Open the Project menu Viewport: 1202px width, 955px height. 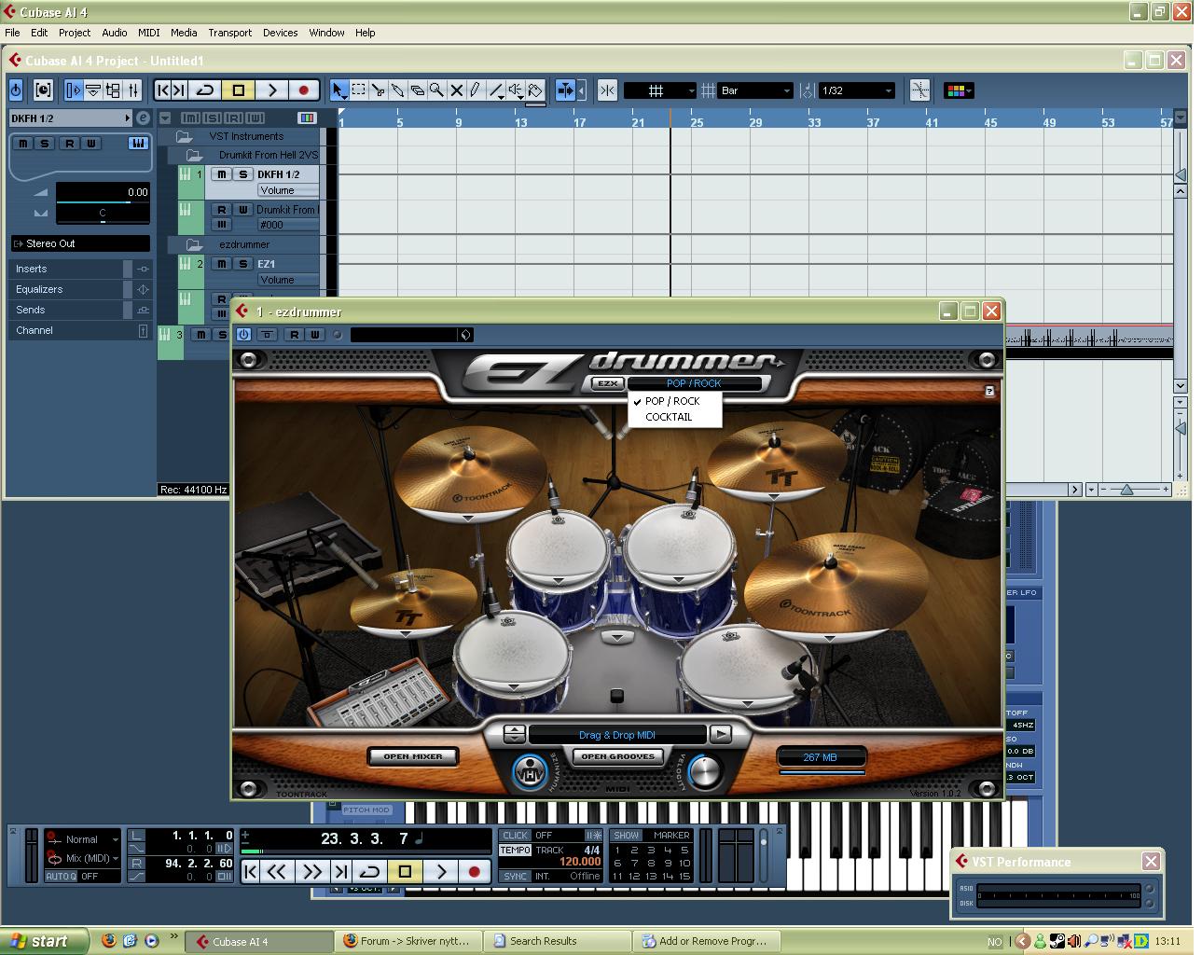(75, 33)
